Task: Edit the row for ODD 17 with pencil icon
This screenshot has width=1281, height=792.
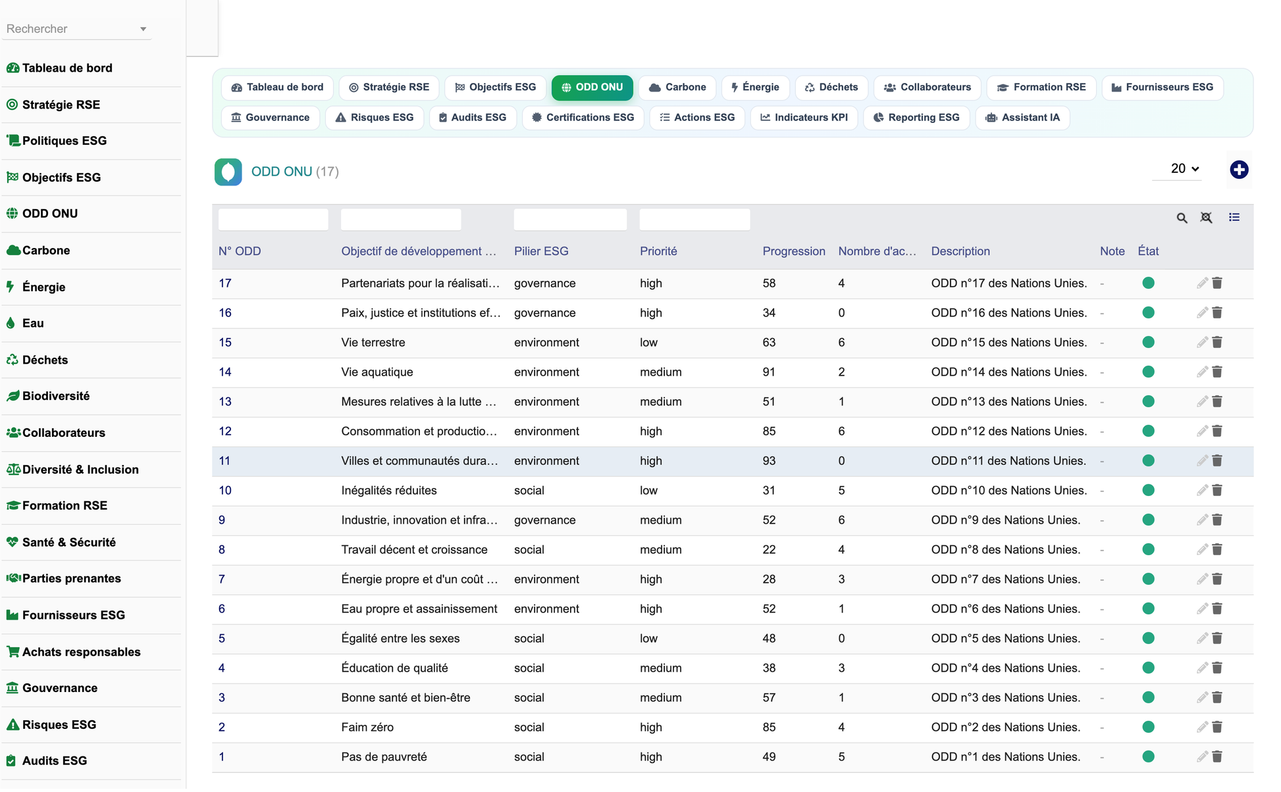Action: 1202,283
